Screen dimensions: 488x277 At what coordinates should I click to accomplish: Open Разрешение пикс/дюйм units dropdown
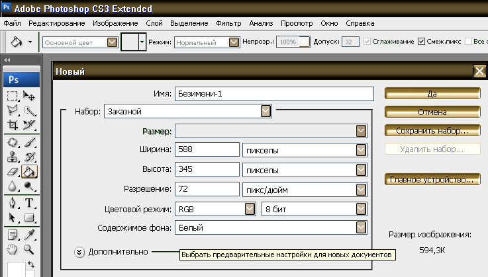361,190
